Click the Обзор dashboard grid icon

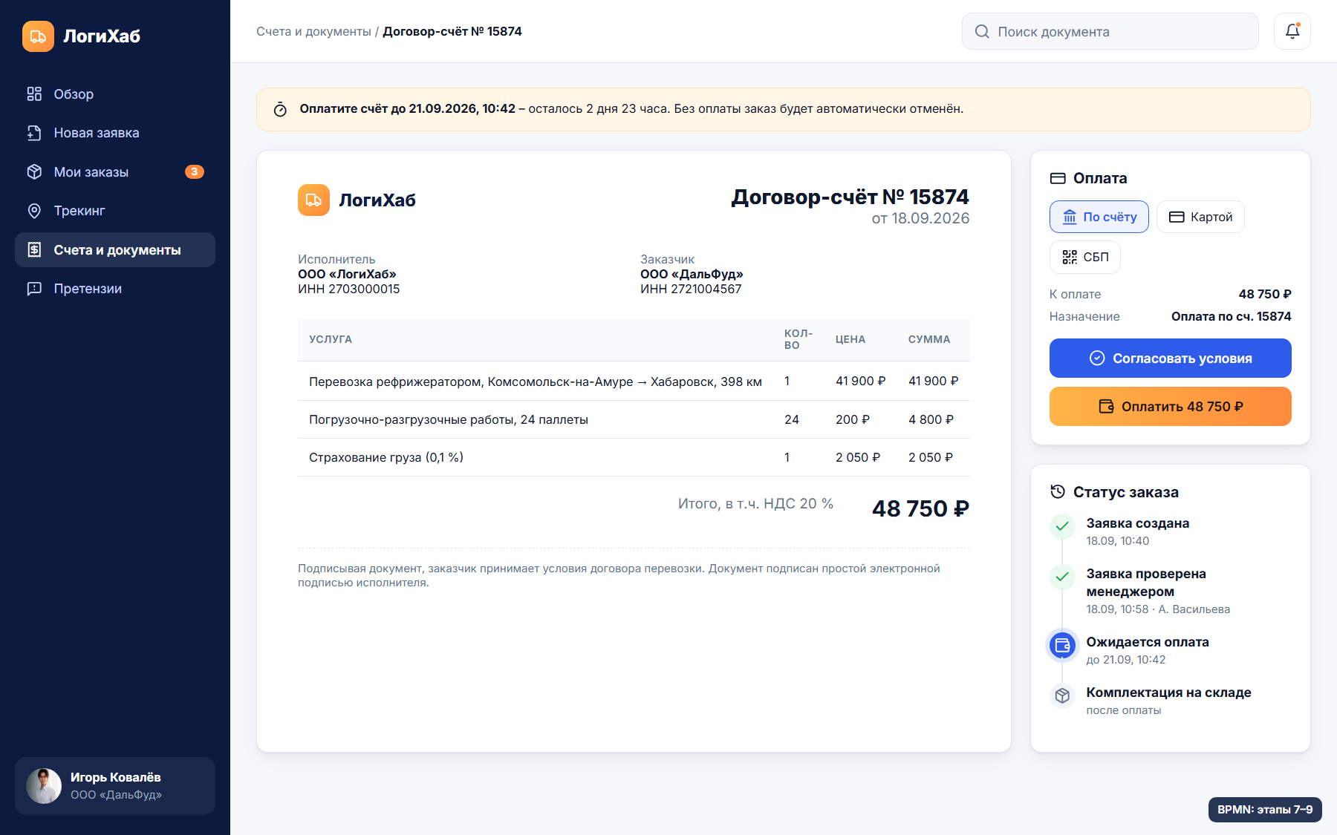coord(34,94)
